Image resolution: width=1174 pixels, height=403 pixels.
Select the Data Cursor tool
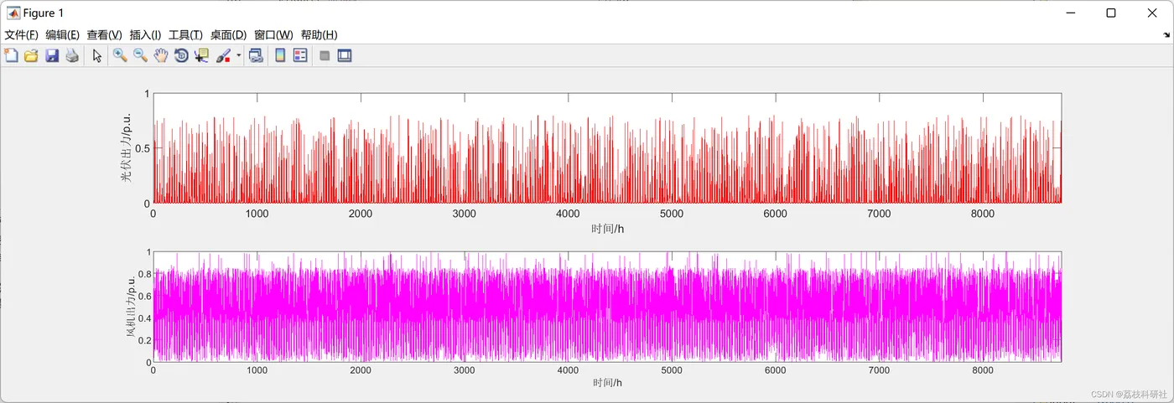(201, 56)
